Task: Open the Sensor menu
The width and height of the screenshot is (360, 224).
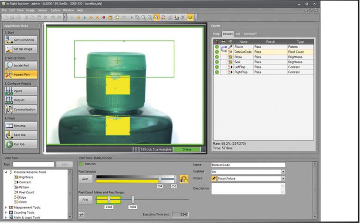Action: pos(43,10)
